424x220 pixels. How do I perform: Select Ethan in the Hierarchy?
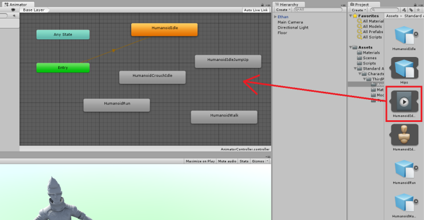[x=283, y=17]
